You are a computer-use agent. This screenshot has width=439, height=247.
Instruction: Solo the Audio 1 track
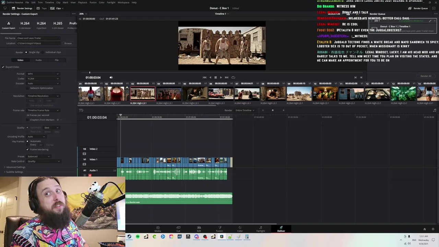pyautogui.click(x=85, y=175)
